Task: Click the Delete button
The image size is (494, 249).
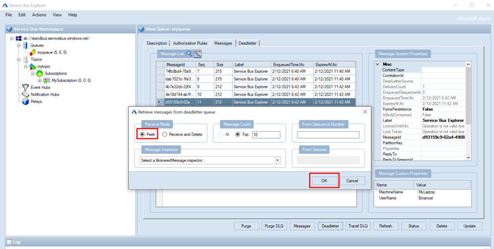Action: pyautogui.click(x=442, y=226)
